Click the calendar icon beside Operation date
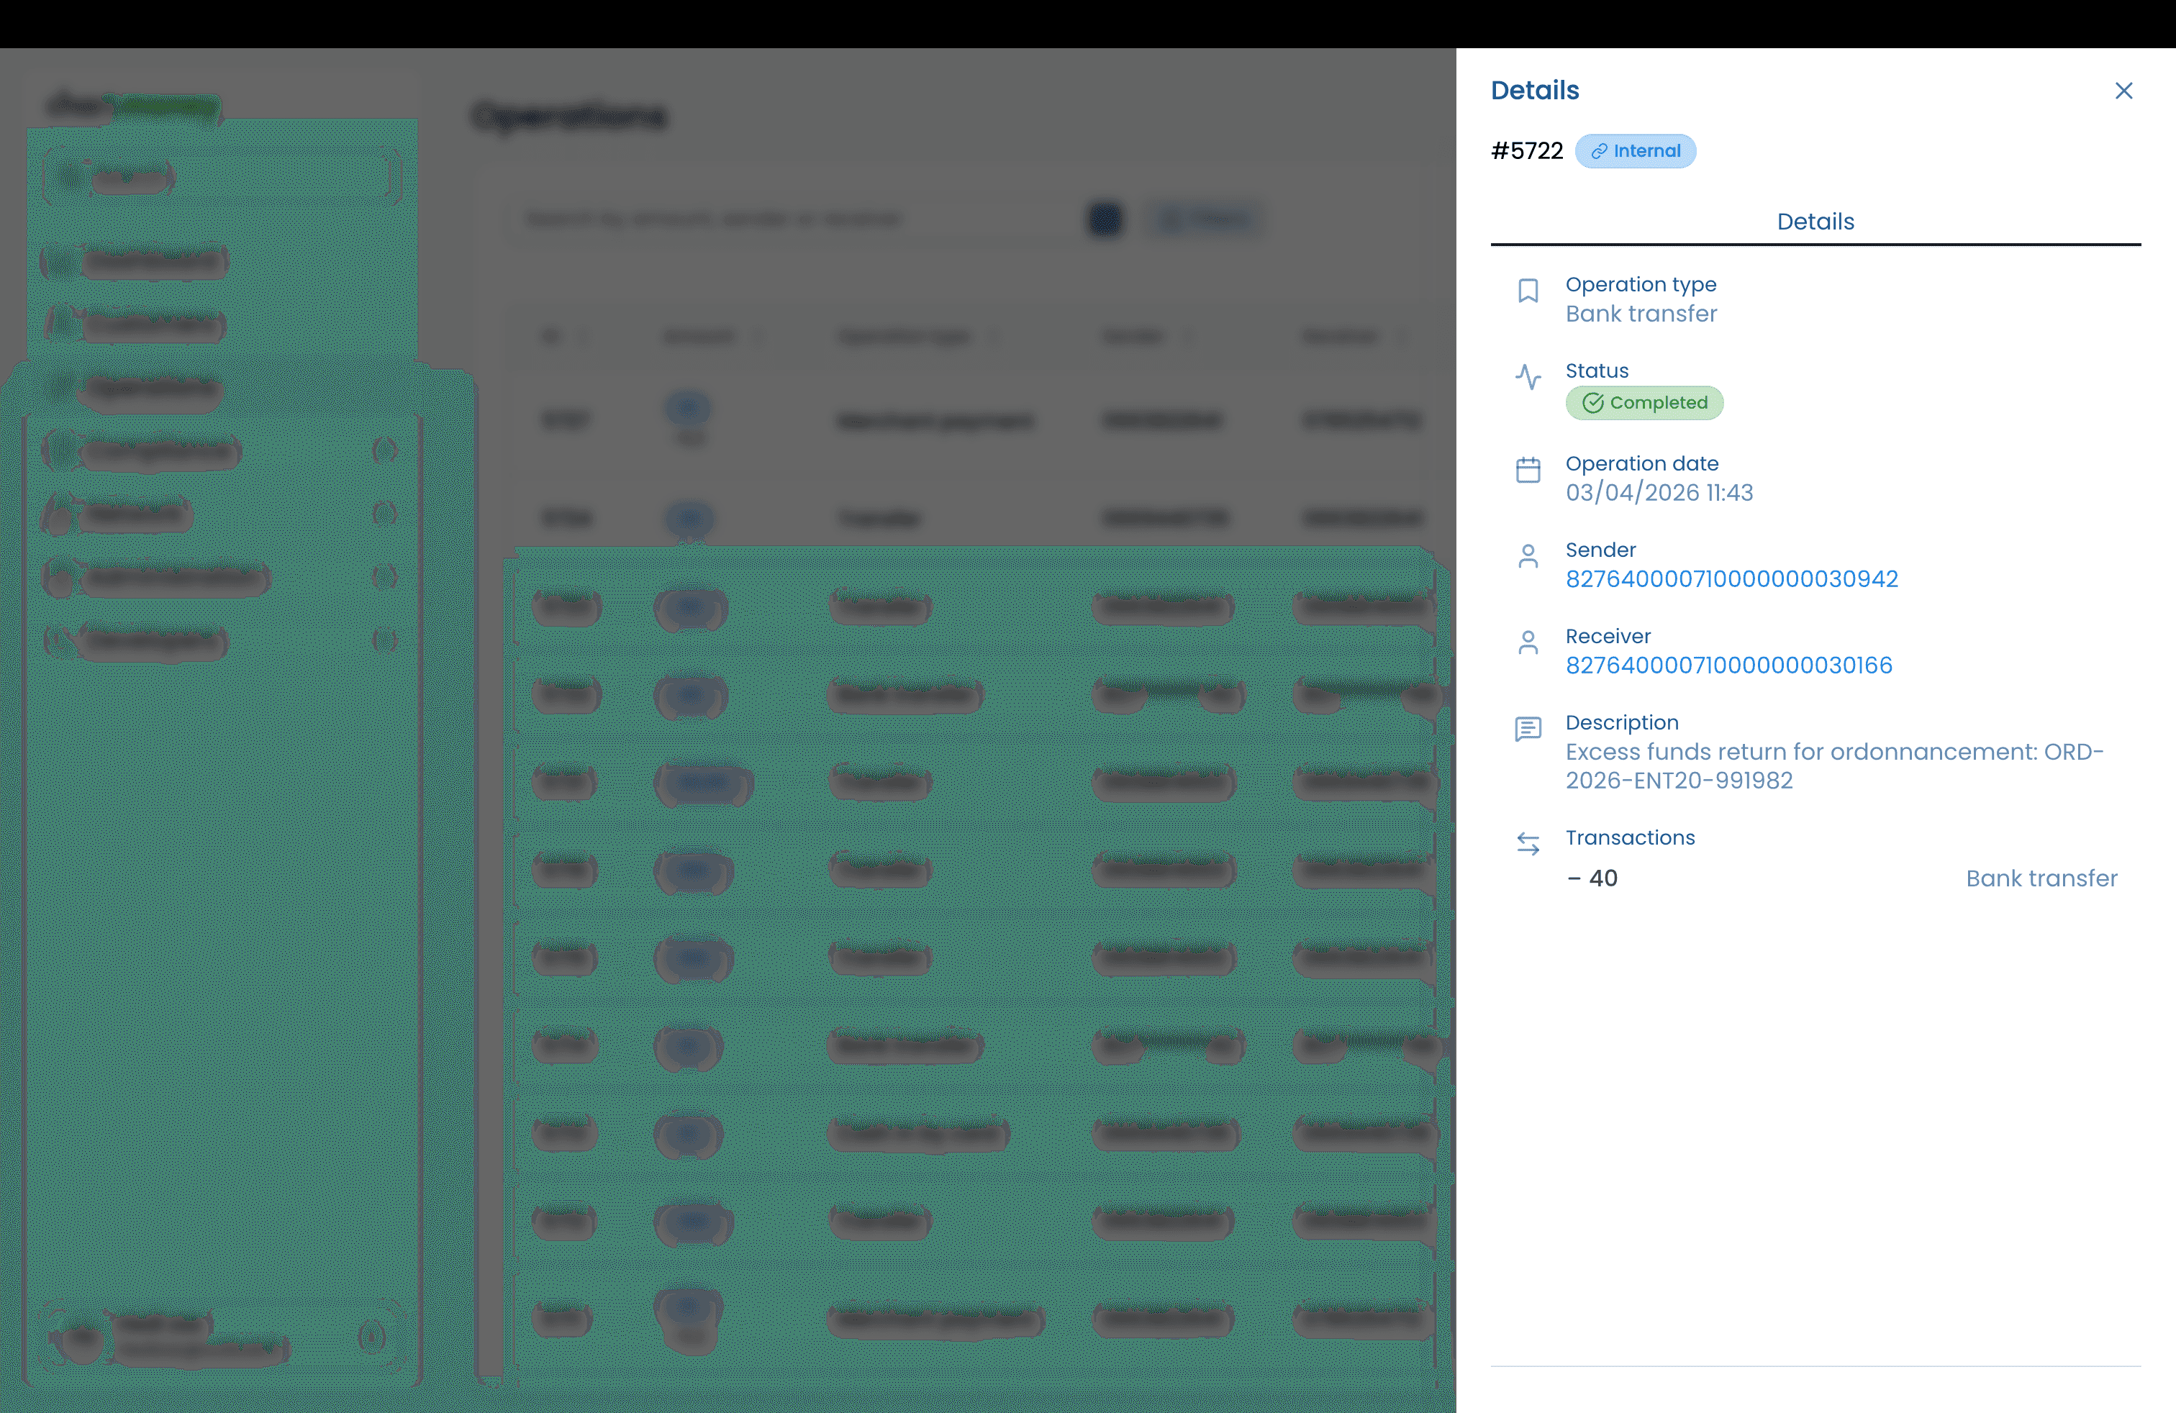The image size is (2176, 1413). point(1528,470)
